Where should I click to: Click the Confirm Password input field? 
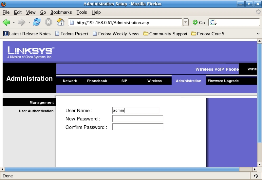click(138, 127)
